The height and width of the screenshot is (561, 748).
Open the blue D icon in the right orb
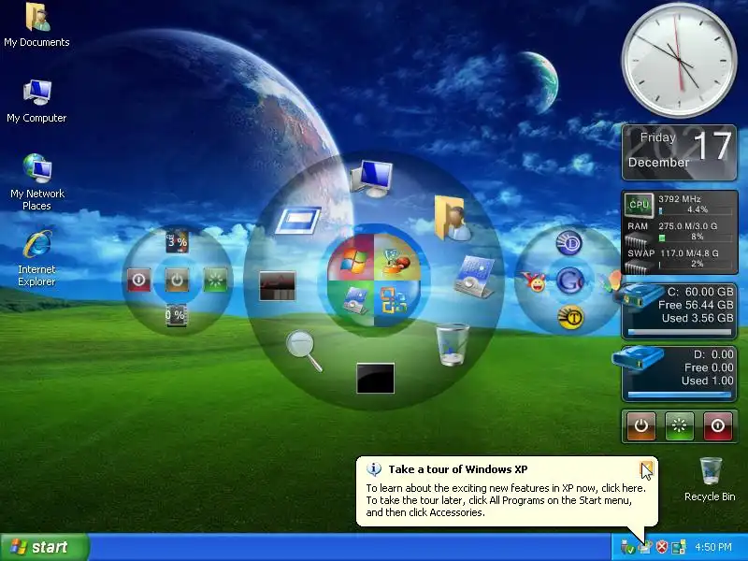click(569, 243)
